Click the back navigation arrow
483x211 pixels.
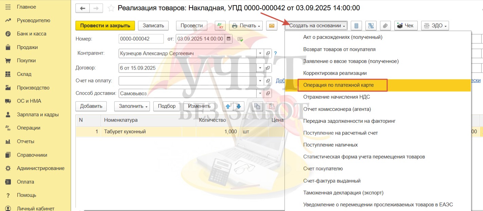pos(83,8)
